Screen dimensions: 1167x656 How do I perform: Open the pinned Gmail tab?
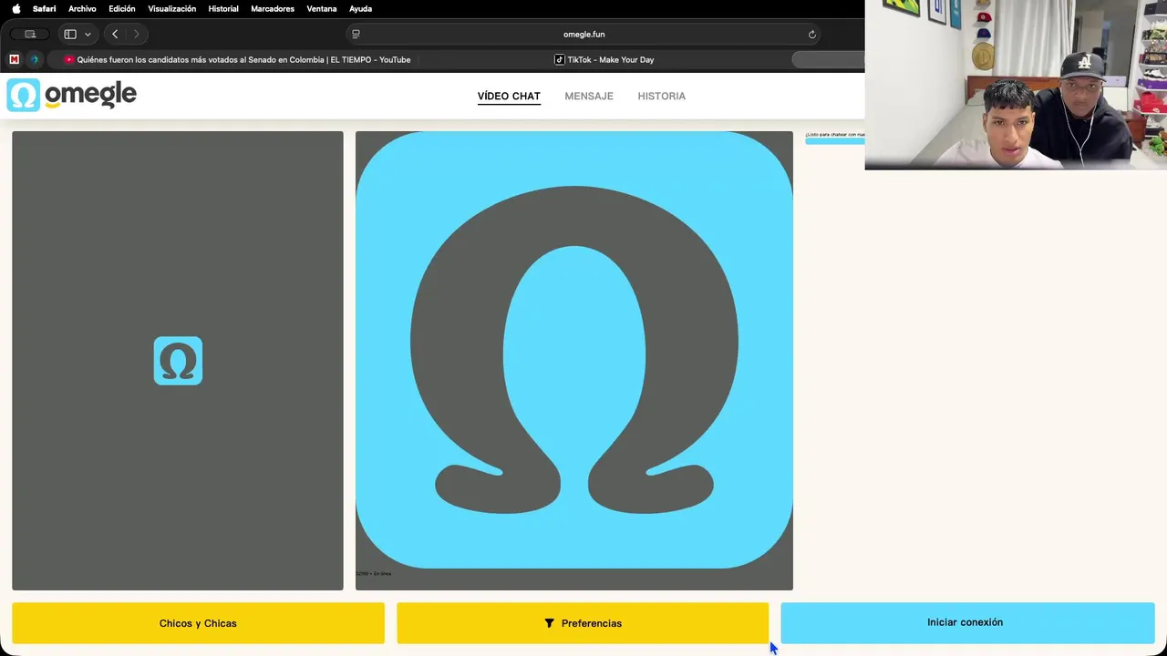[14, 59]
